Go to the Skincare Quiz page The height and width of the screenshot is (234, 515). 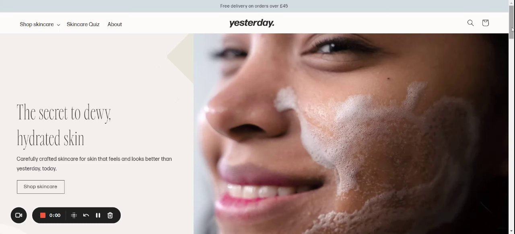point(83,25)
